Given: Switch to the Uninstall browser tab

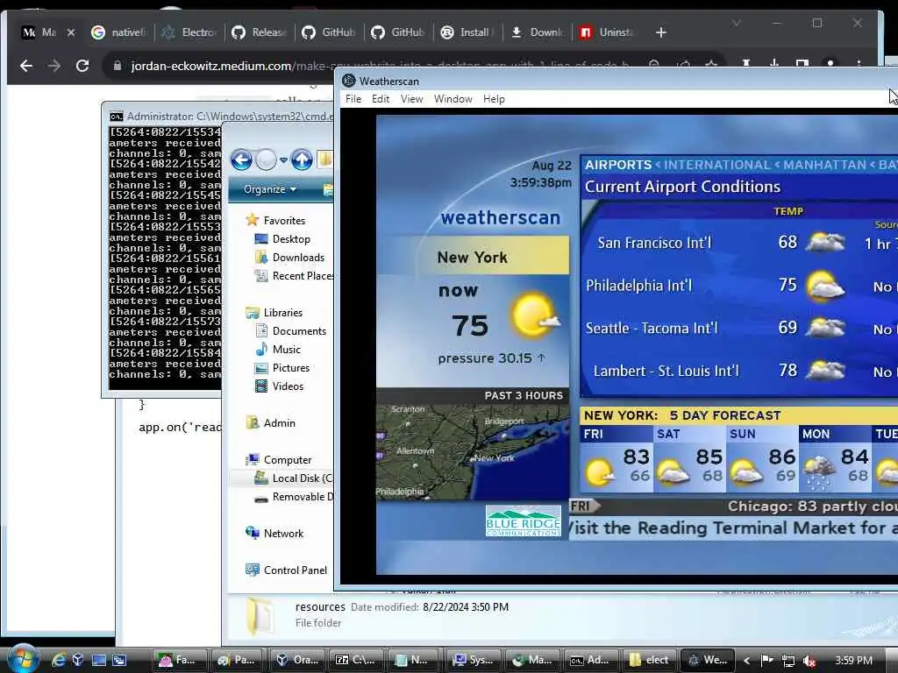Looking at the screenshot, I should [x=607, y=32].
